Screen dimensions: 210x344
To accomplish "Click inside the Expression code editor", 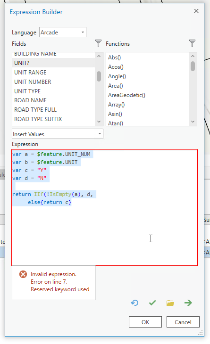I will point(105,207).
